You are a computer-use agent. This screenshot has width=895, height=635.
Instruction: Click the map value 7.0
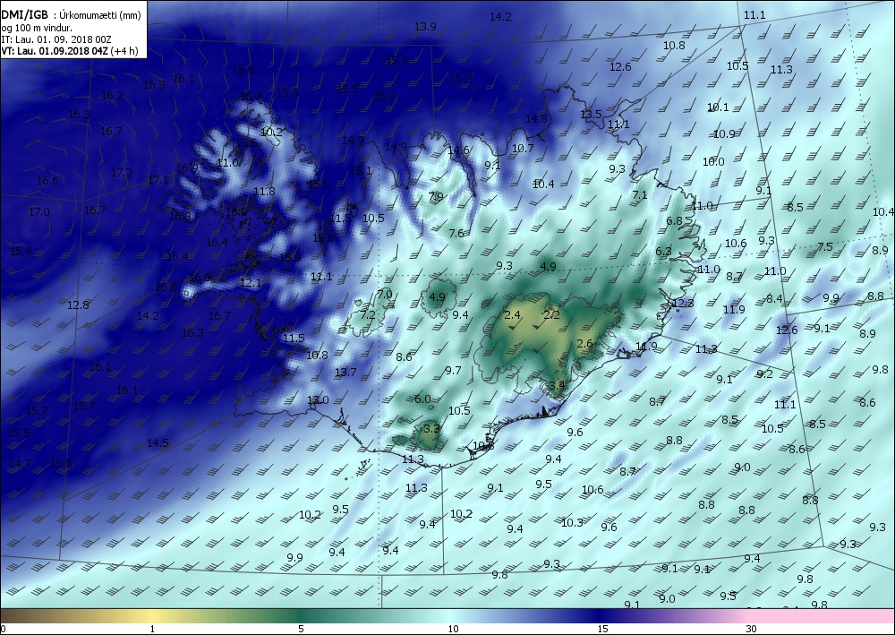coord(385,294)
